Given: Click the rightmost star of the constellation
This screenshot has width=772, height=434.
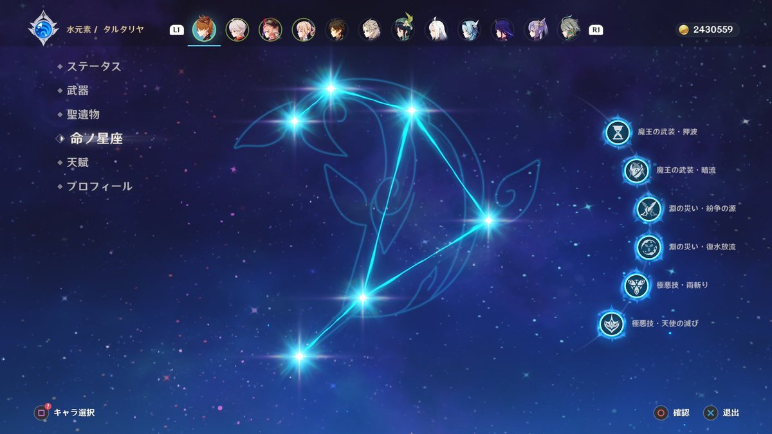Looking at the screenshot, I should point(488,221).
